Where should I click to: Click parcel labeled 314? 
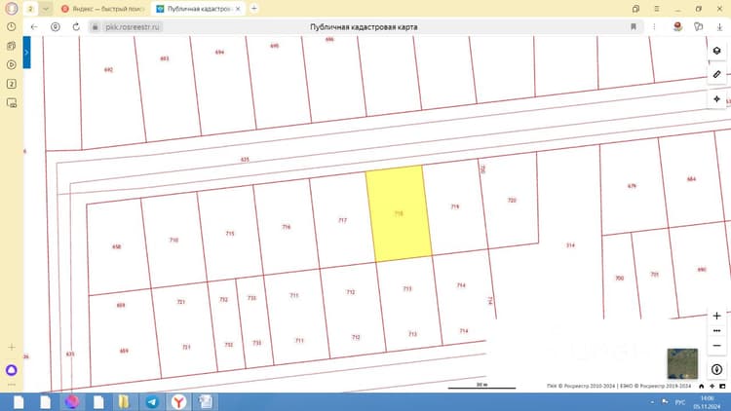(570, 245)
